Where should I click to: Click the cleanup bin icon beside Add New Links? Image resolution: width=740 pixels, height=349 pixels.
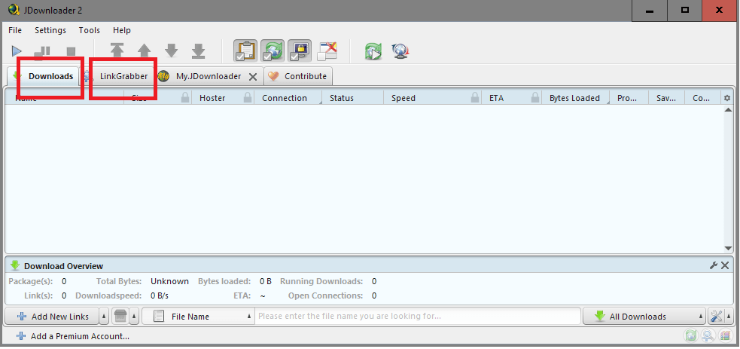[120, 316]
